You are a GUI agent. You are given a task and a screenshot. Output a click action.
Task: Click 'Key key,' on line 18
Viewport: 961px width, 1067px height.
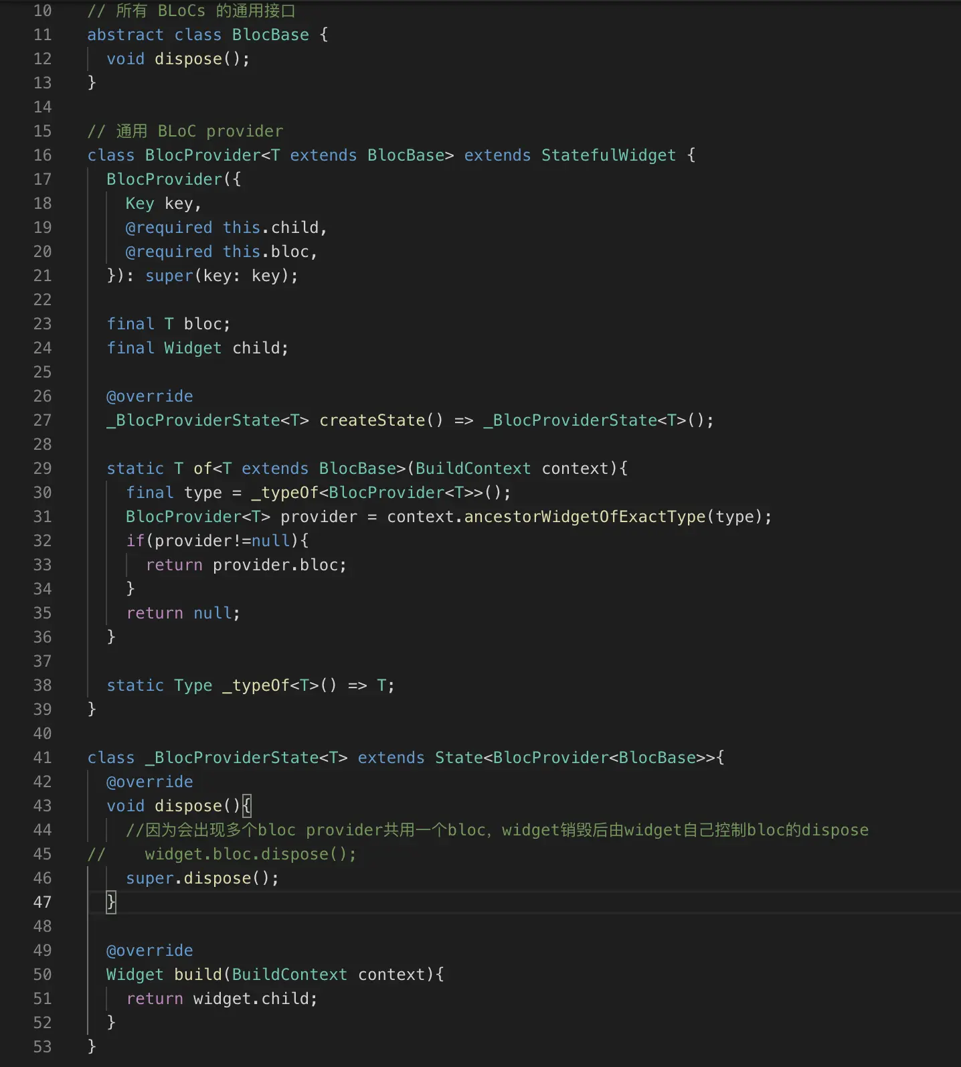pos(163,203)
